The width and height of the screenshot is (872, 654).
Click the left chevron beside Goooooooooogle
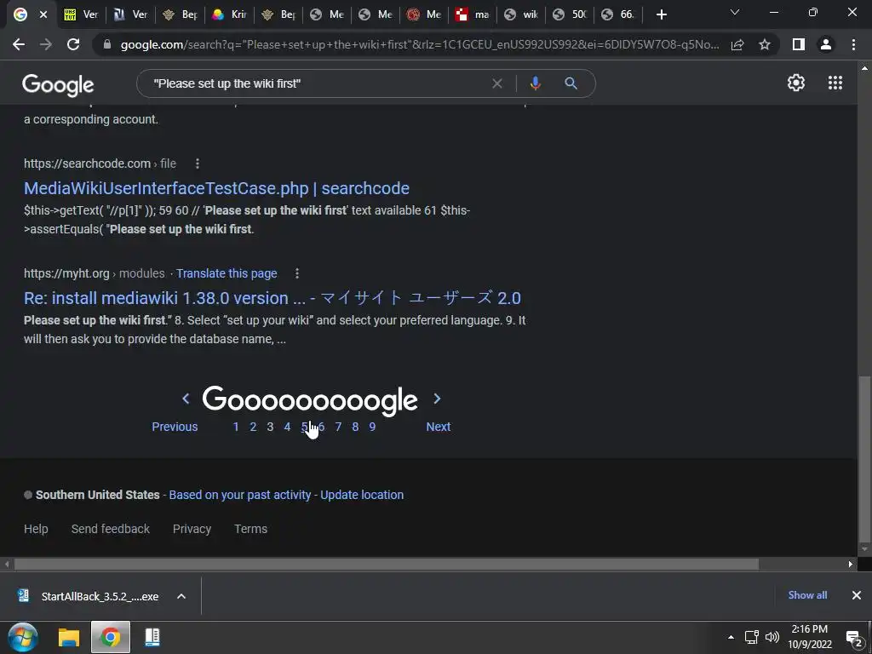pos(186,399)
